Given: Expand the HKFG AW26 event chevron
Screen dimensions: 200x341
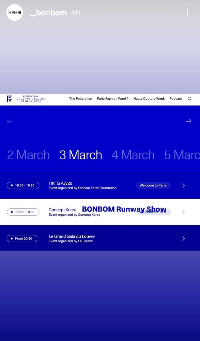Looking at the screenshot, I should click(183, 186).
